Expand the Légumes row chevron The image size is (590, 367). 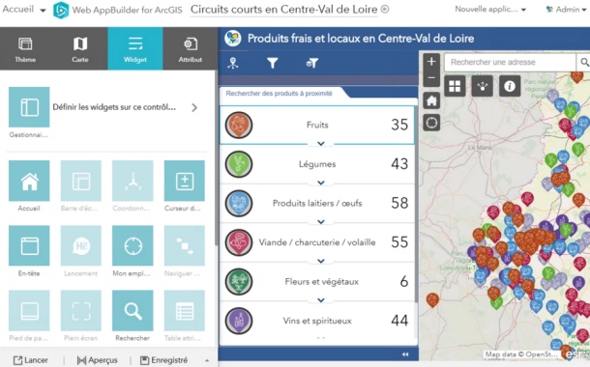click(x=321, y=183)
